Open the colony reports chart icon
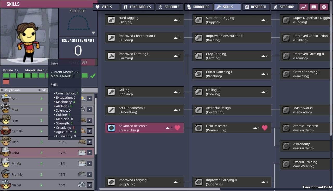Image resolution: width=333 pixels, height=191 pixels. [x=303, y=7]
